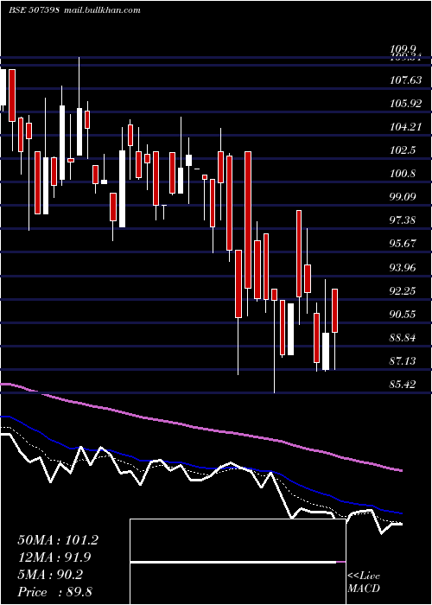Click the MACD panel box

click(x=238, y=562)
